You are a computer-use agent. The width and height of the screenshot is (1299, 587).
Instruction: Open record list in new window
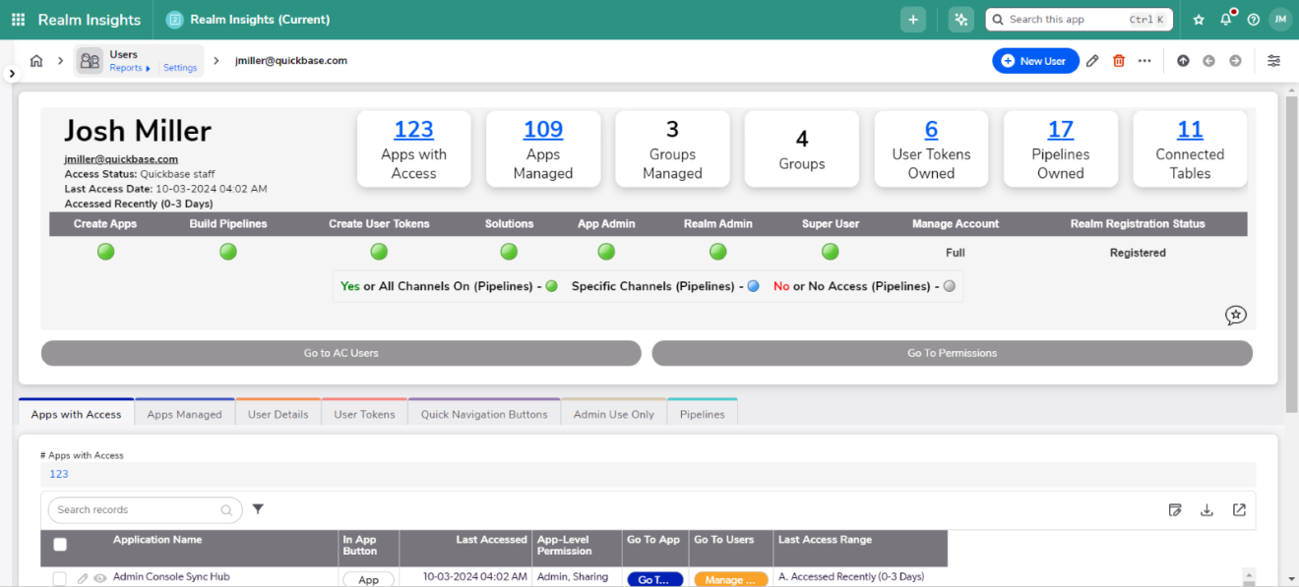pos(1238,509)
